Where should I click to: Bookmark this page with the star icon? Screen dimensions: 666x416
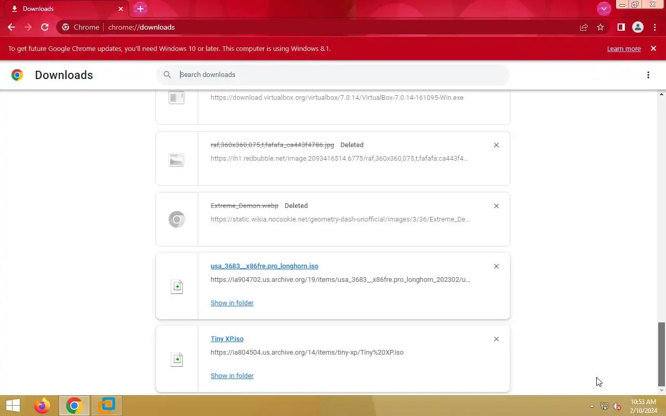click(600, 27)
